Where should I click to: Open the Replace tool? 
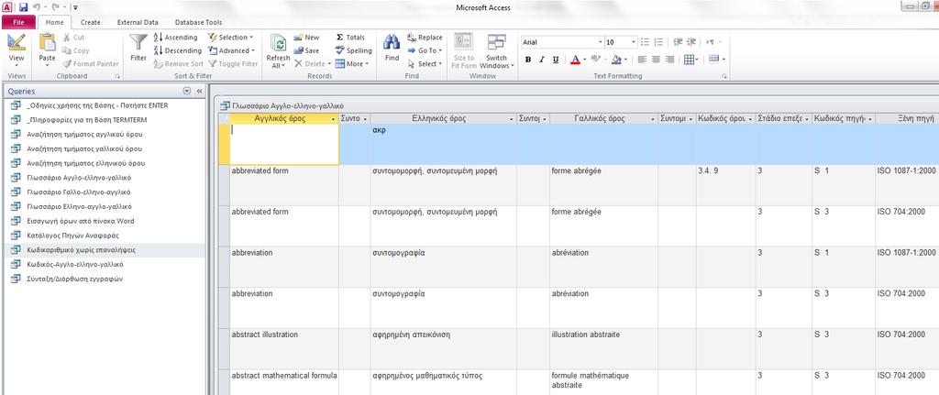[425, 37]
